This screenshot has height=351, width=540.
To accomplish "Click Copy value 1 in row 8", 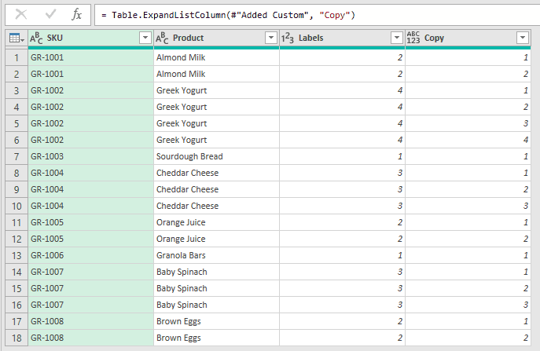I will click(468, 173).
